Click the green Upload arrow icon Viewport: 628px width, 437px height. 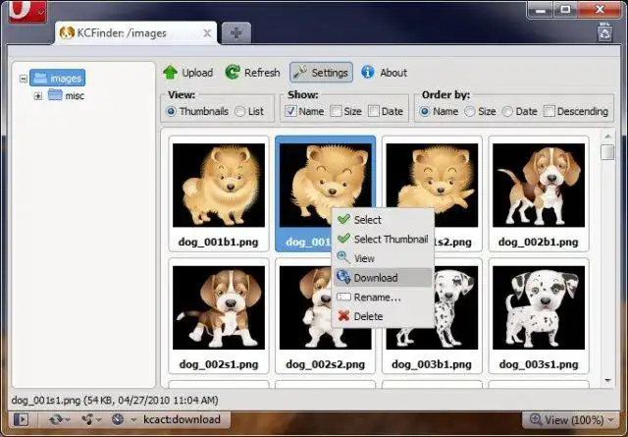170,72
